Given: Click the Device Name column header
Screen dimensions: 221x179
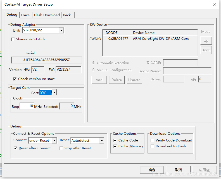Looking at the screenshot, I should (x=161, y=33).
